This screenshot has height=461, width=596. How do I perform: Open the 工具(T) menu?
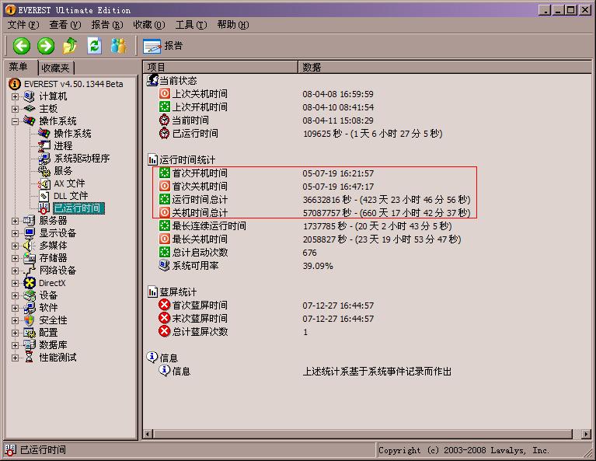pyautogui.click(x=191, y=25)
